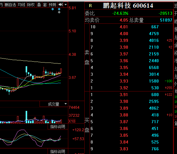177x154 pixels.
Task: Click the gray diamond marker on chart
Action: (x=59, y=12)
